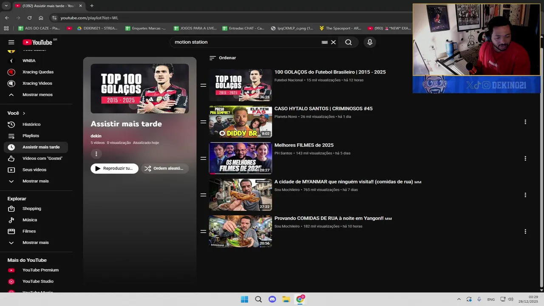
Task: Open the Ordenar sort dropdown
Action: [x=223, y=58]
